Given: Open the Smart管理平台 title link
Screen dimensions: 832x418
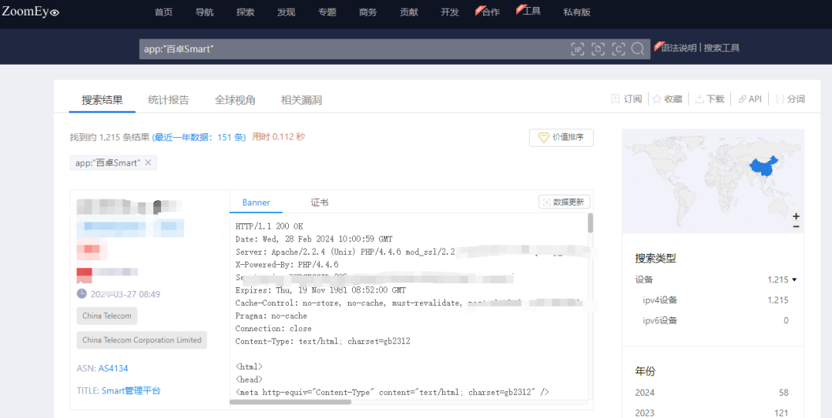Looking at the screenshot, I should [131, 390].
